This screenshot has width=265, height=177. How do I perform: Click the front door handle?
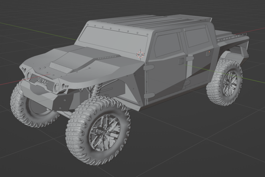tap(181, 61)
